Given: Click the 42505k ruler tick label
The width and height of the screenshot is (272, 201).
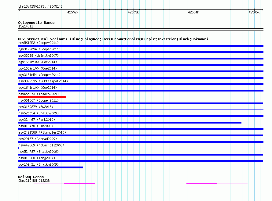Looking at the screenshot, I should coord(254,12).
